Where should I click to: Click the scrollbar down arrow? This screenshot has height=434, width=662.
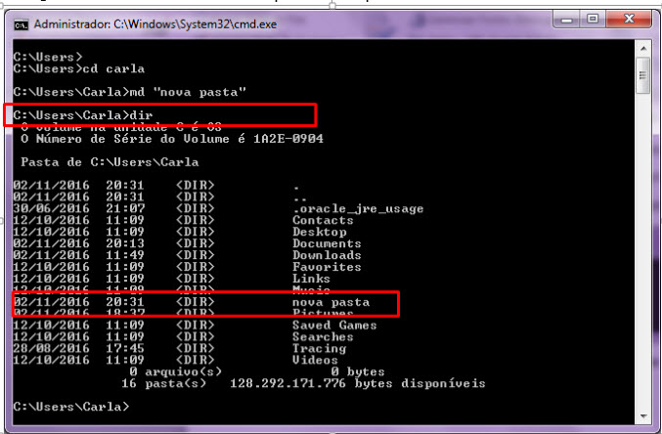[x=643, y=416]
